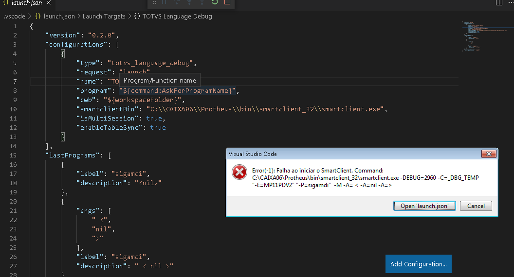Click the "name" key on line 7
The height and width of the screenshot is (277, 514).
tap(88, 81)
